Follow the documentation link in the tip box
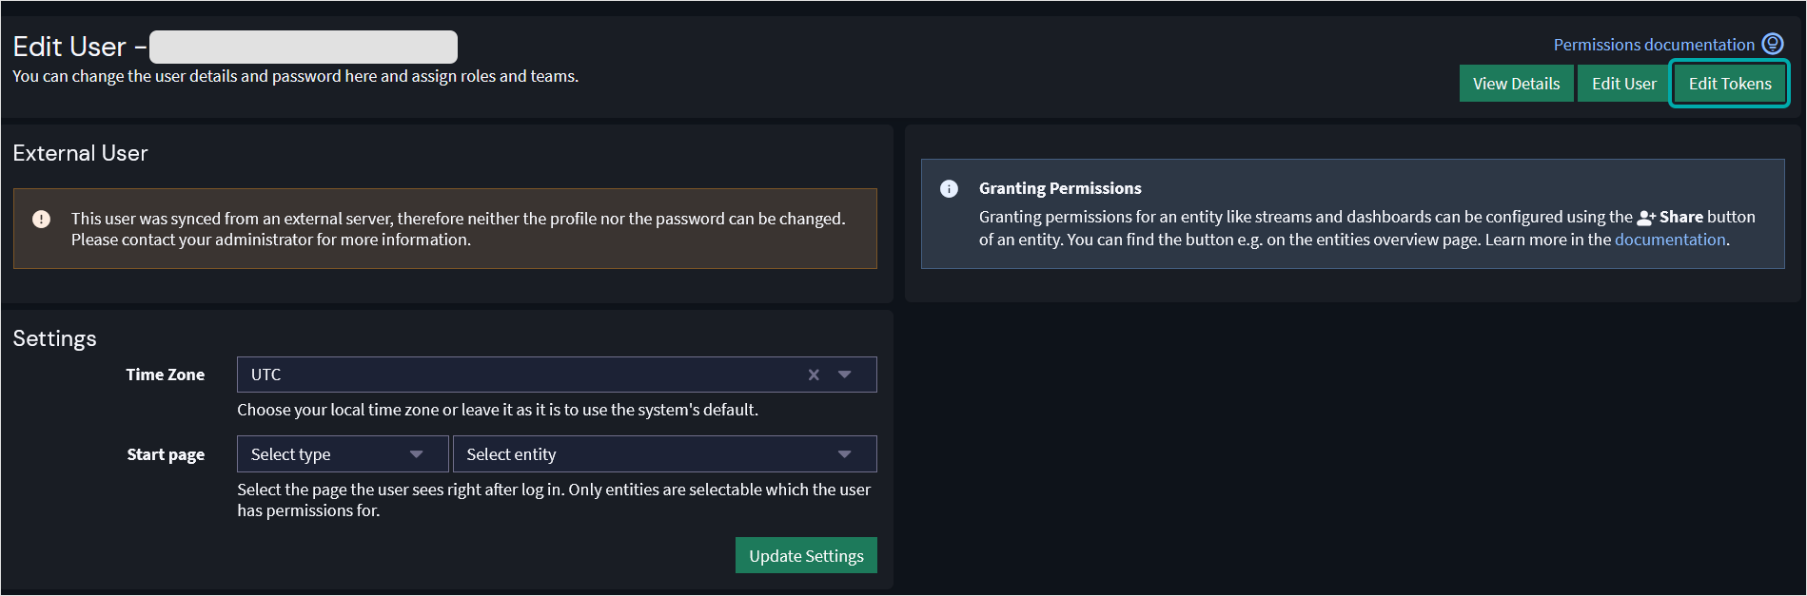 point(1669,239)
